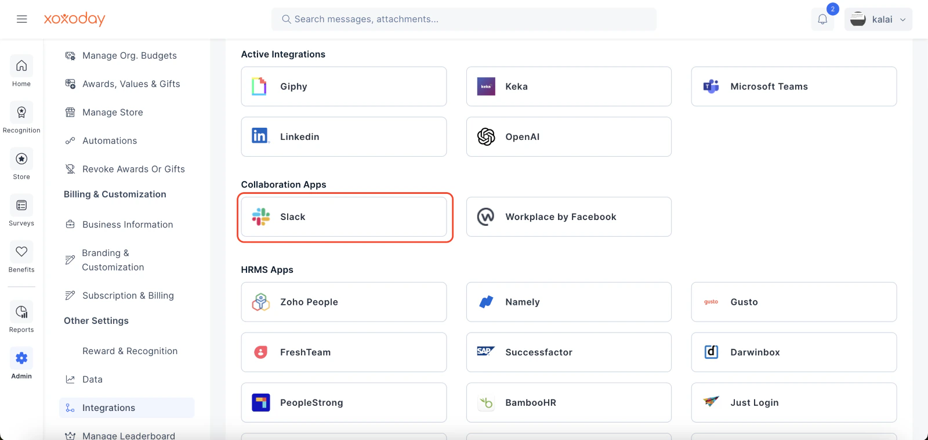The width and height of the screenshot is (928, 440).
Task: Open the Keka integration card
Action: [x=569, y=86]
